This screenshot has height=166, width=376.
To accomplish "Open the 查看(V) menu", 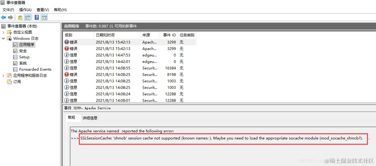I will tap(43, 10).
